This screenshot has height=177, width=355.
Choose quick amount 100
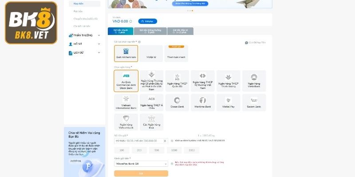pos(122,150)
